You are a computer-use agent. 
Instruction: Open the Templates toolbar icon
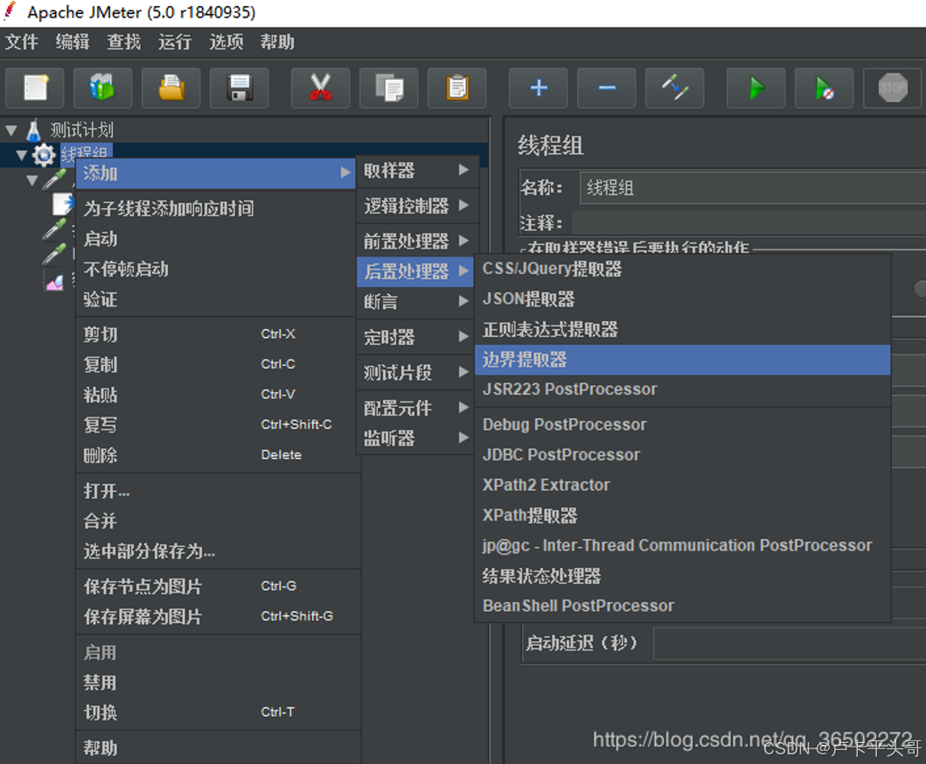103,88
